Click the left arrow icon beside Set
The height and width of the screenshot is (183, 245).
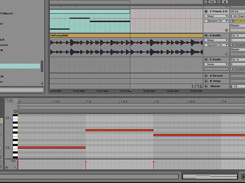206,2
